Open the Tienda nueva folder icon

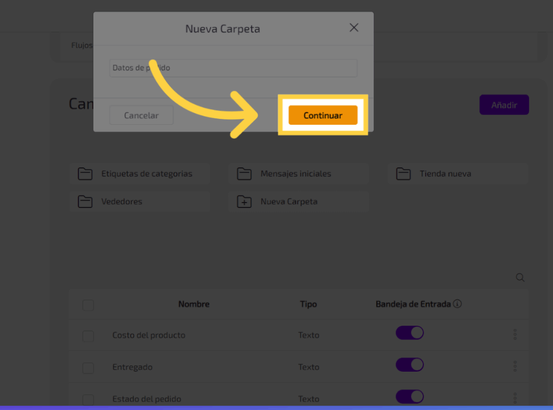[x=403, y=174]
